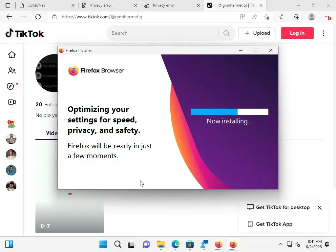The image size is (336, 252).
Task: Open Task View on the taskbar
Action: tap(132, 244)
